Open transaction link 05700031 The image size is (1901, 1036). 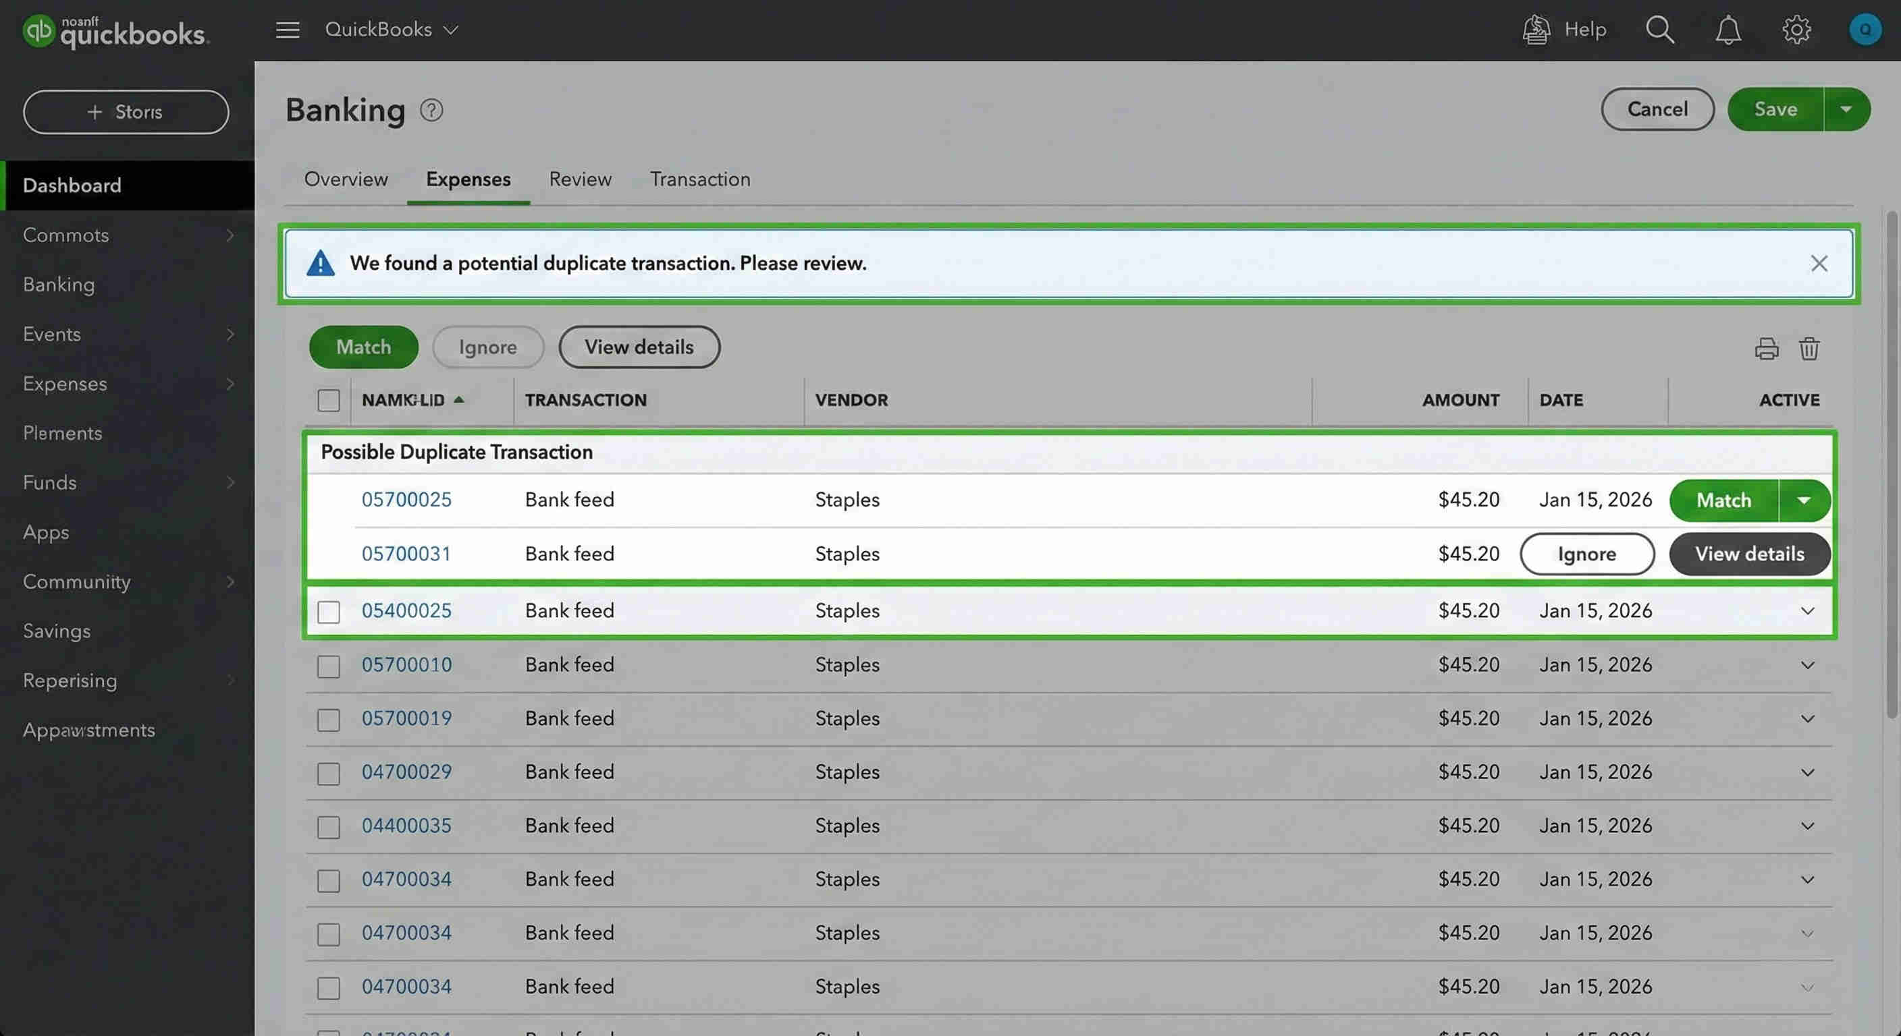point(406,554)
